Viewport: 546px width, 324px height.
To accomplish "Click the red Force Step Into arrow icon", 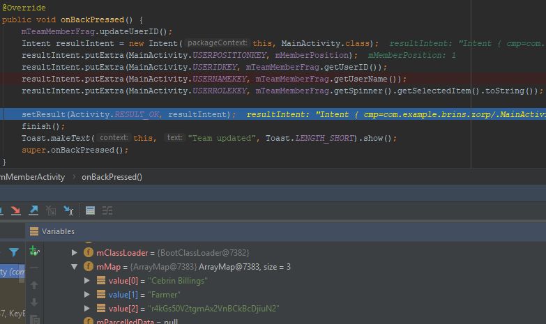I will point(15,210).
